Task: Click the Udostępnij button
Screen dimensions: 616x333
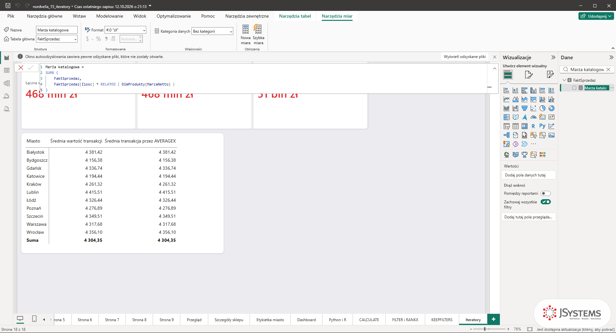Action: [596, 16]
